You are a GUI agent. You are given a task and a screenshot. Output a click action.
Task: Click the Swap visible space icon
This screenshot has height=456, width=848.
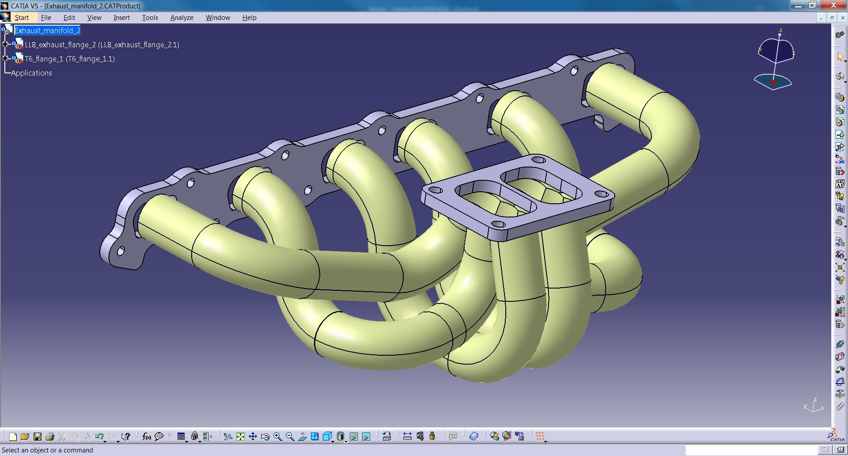[366, 437]
